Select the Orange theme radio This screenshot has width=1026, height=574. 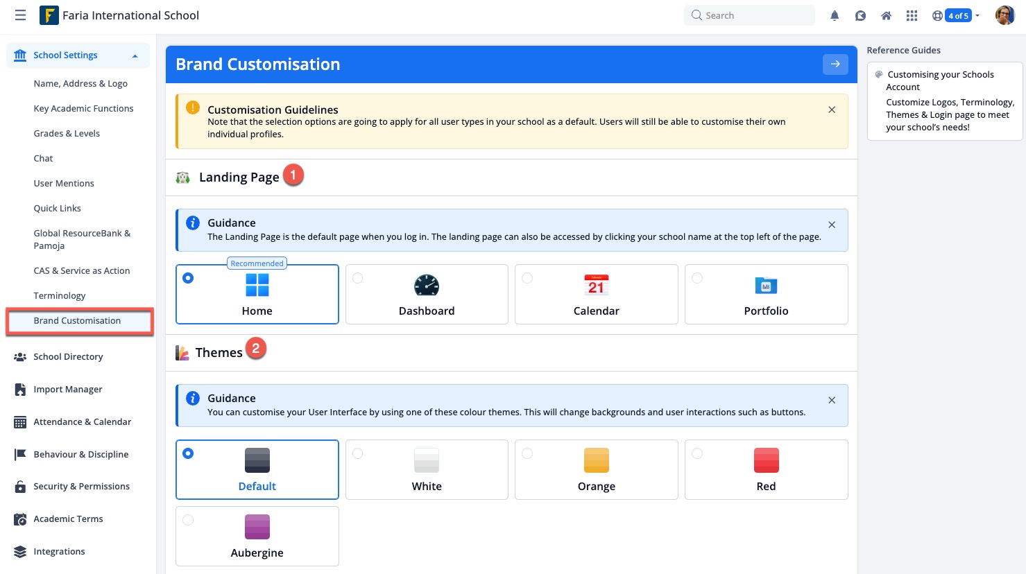(527, 453)
